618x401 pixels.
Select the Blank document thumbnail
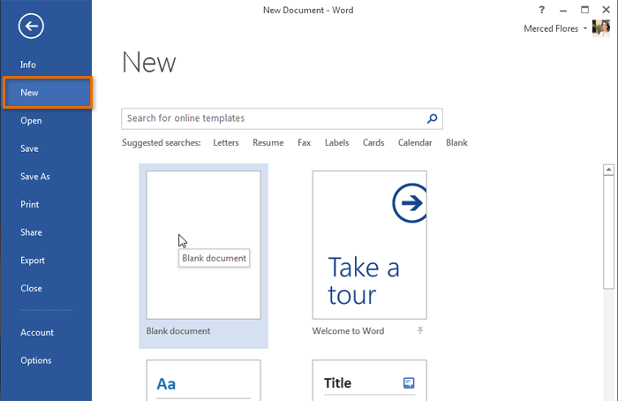click(203, 245)
